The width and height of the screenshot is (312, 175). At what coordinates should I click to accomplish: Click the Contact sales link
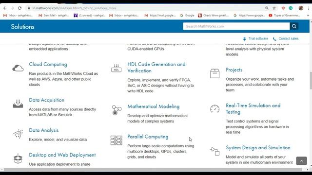(289, 38)
